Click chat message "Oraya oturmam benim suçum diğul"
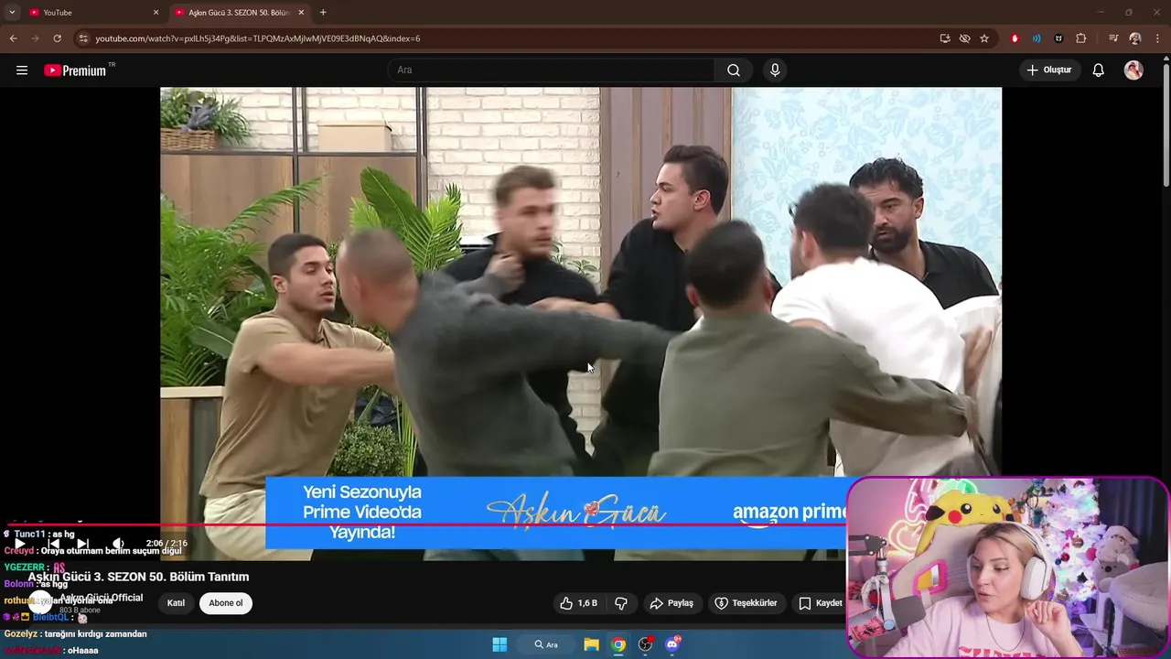Image resolution: width=1171 pixels, height=659 pixels. pos(111,551)
